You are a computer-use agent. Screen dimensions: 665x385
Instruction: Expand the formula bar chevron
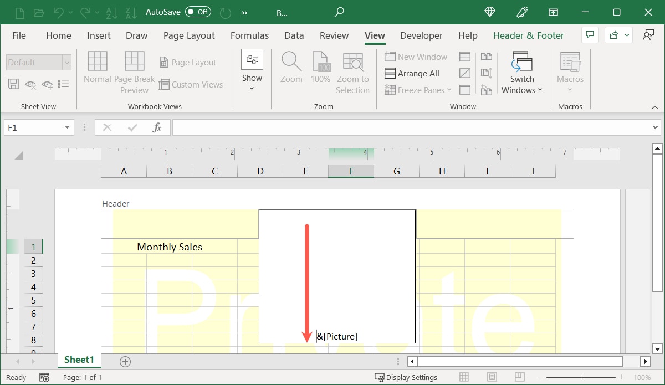click(655, 127)
